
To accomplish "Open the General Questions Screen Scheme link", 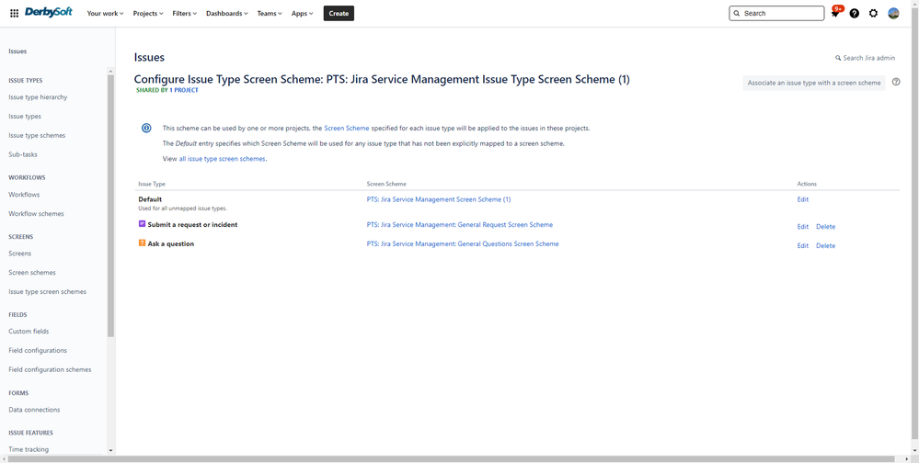I will point(463,243).
